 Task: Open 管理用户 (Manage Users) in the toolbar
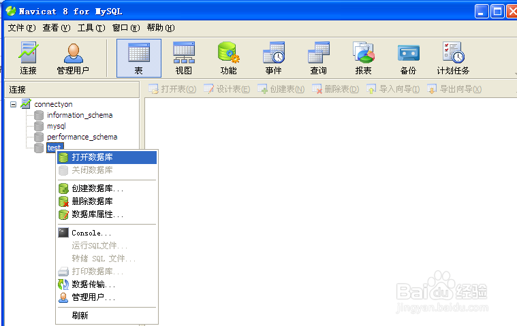[x=73, y=59]
